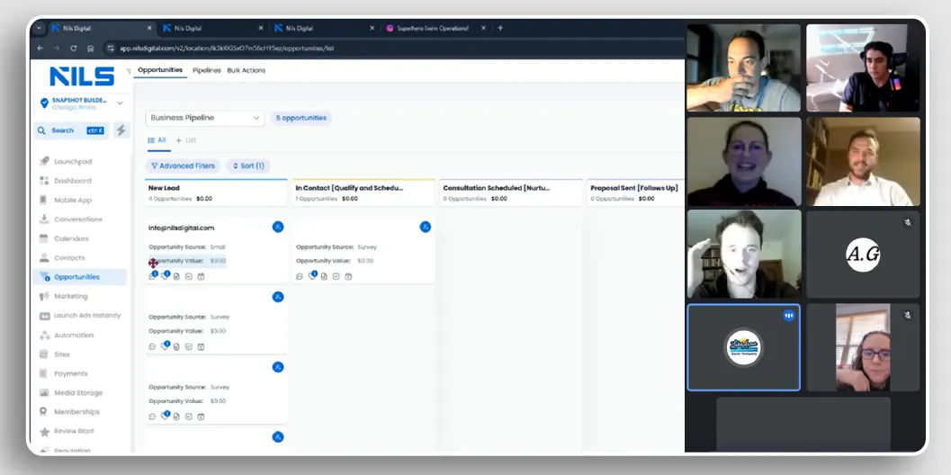Click the lightning bolt quick actions icon
This screenshot has height=475, width=951.
coord(121,130)
